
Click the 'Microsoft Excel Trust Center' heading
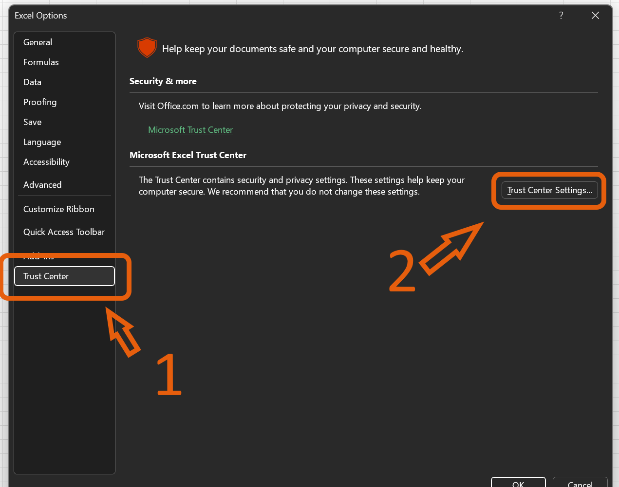point(188,155)
